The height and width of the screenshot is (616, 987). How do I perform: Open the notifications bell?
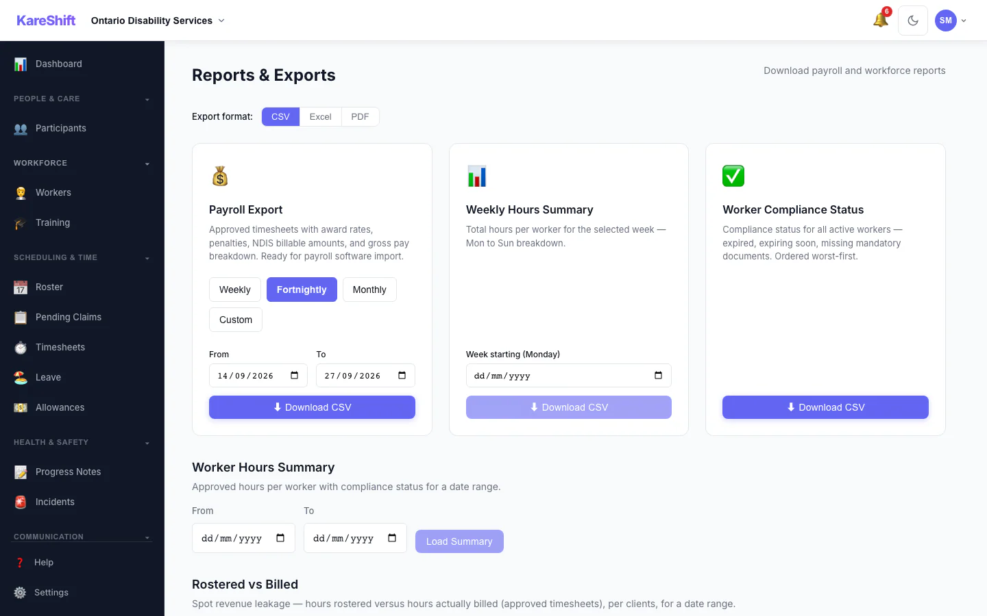click(881, 20)
